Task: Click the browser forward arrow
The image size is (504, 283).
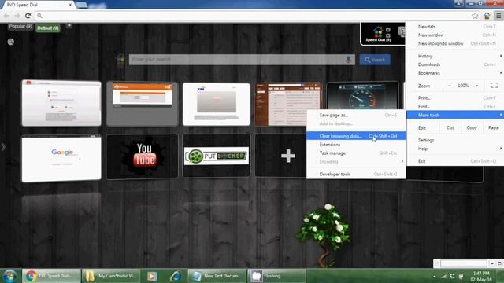Action: click(x=17, y=16)
